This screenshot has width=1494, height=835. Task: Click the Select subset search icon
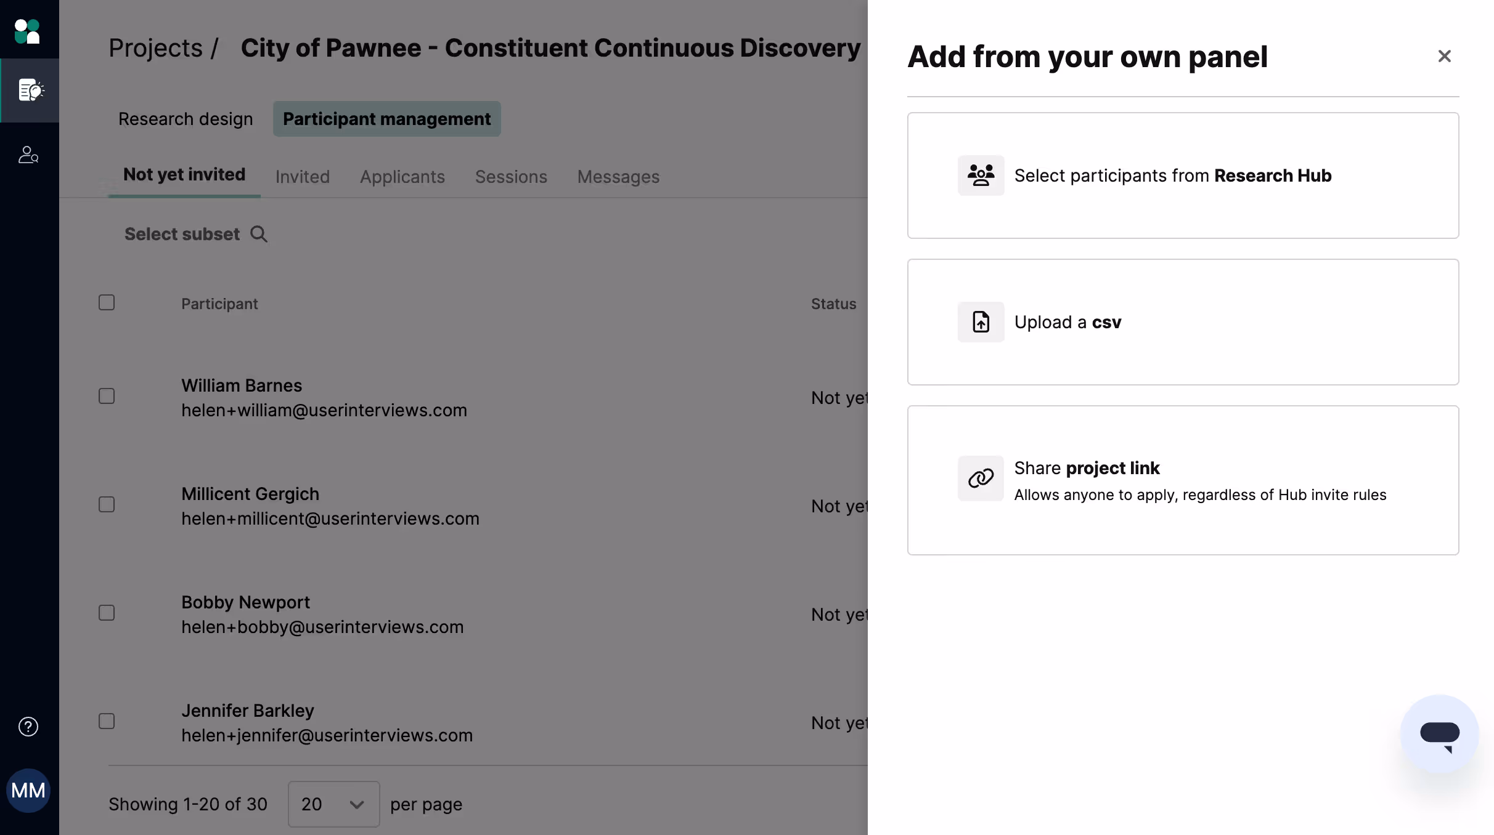click(259, 234)
